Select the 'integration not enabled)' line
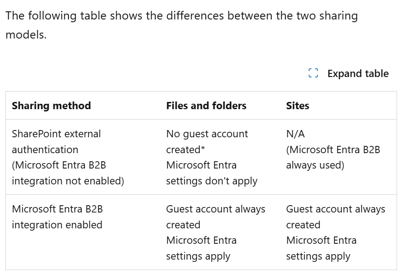The image size is (403, 275). coord(68,181)
